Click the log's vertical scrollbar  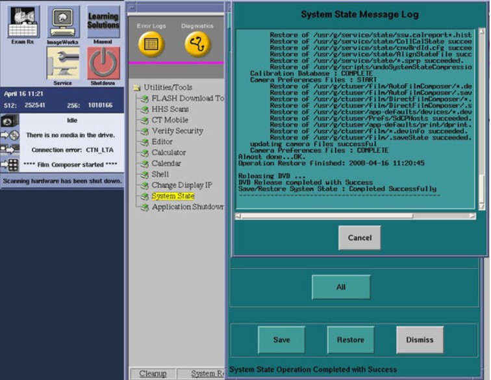coord(481,117)
